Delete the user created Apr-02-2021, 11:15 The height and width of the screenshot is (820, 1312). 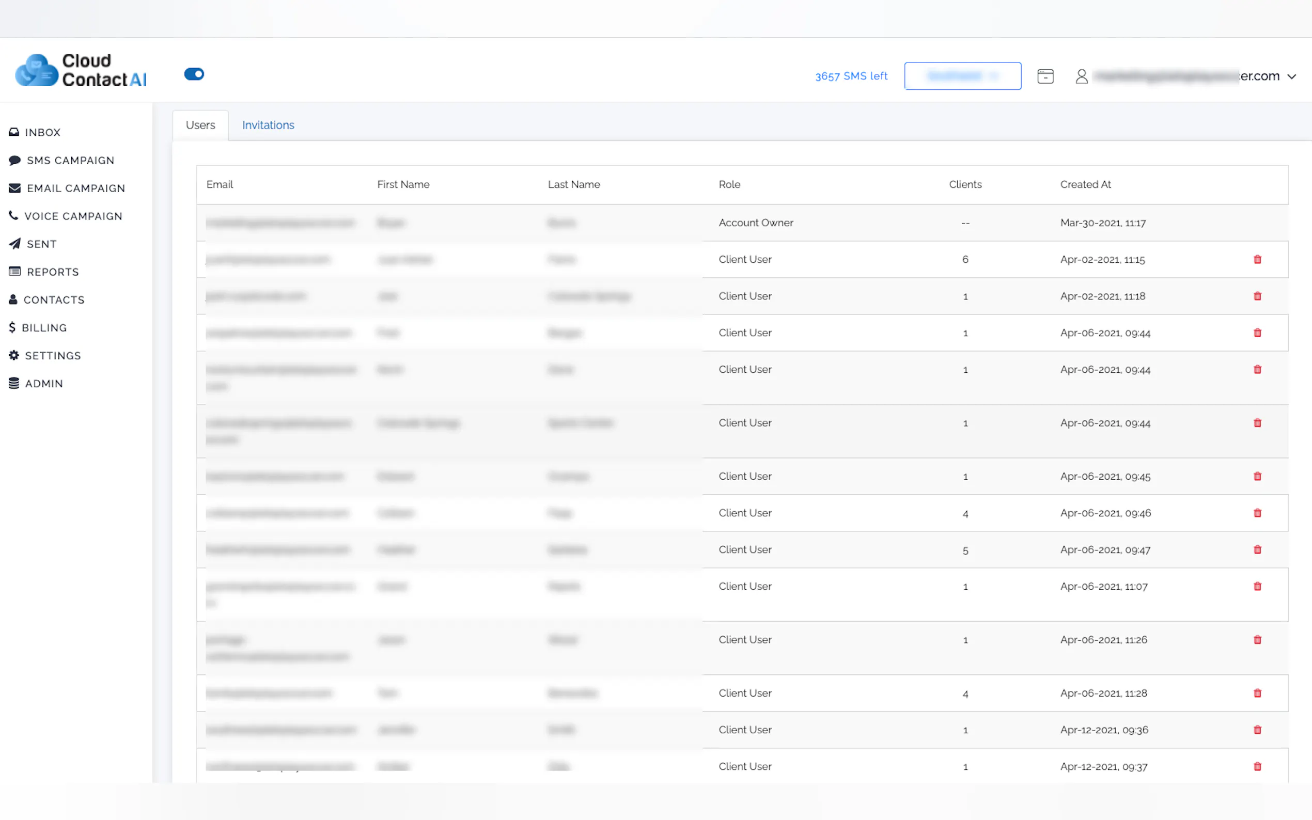pos(1257,259)
